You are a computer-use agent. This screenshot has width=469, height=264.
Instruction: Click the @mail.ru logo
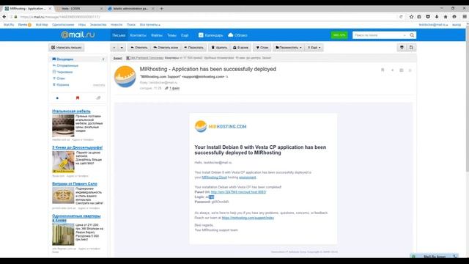(x=78, y=35)
